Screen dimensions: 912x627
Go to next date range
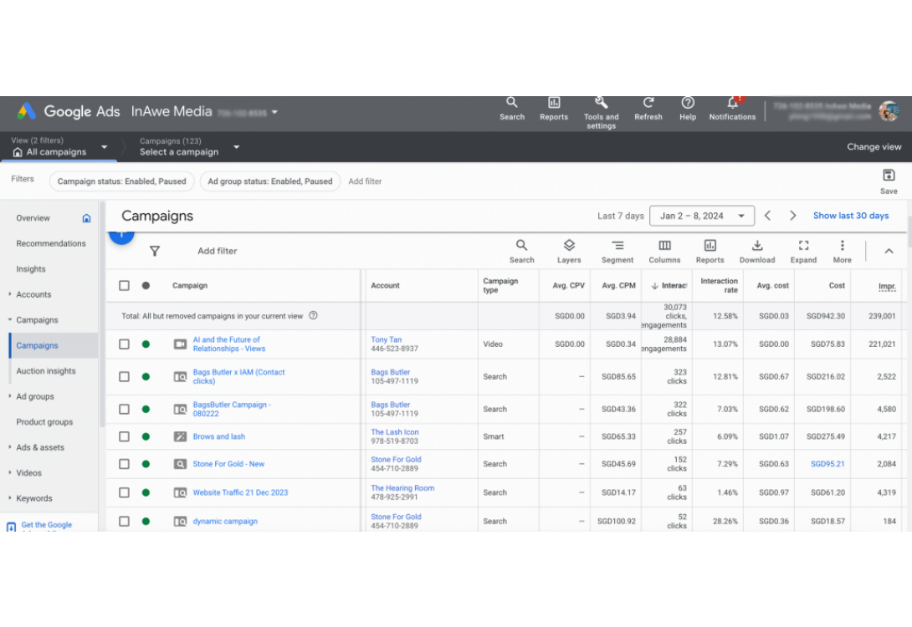[792, 216]
